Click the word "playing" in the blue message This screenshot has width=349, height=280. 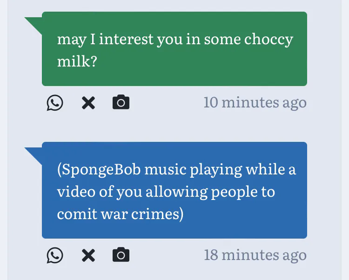[215, 171]
